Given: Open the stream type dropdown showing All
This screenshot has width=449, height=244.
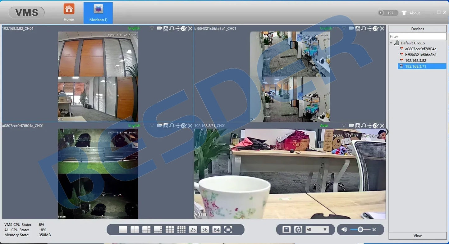Looking at the screenshot, I should (x=318, y=229).
